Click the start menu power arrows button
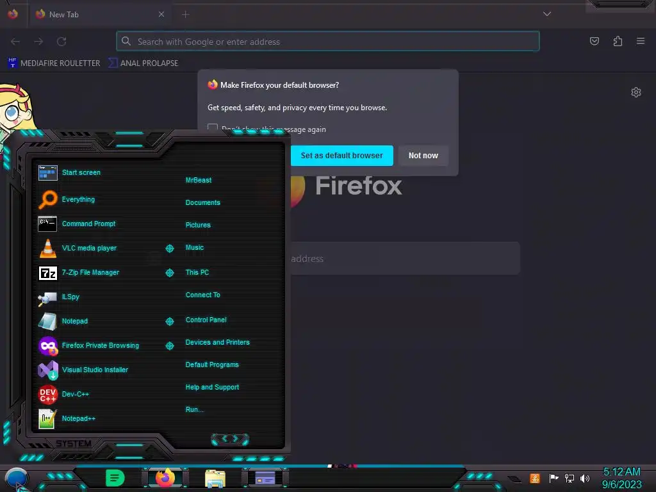 pos(230,439)
